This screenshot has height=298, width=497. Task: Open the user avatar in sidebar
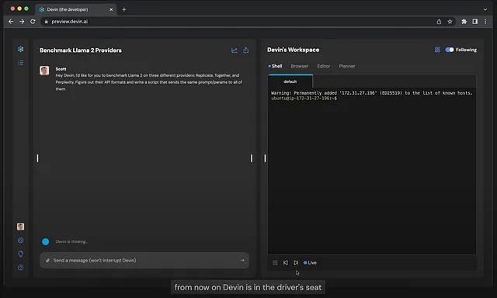[21, 227]
